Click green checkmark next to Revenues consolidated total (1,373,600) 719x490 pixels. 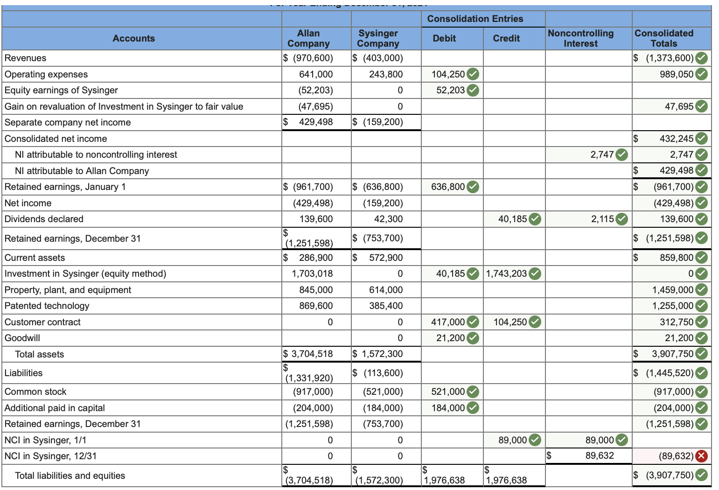click(701, 58)
